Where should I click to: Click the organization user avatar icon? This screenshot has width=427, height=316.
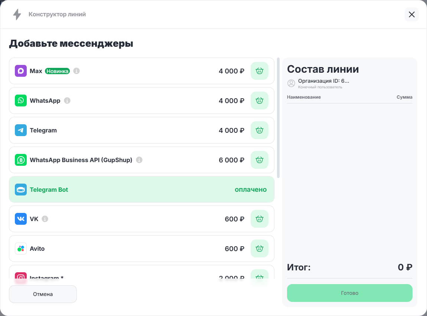coord(291,83)
